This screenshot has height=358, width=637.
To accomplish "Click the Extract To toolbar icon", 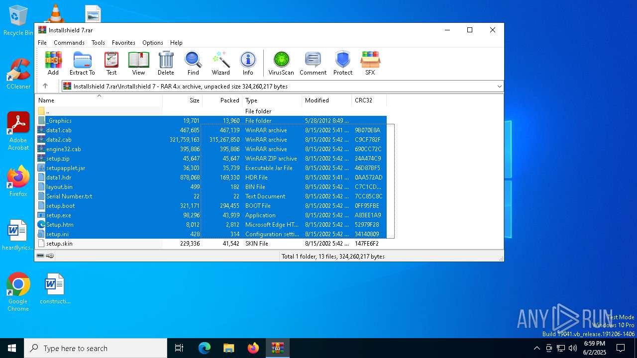I will [x=82, y=63].
